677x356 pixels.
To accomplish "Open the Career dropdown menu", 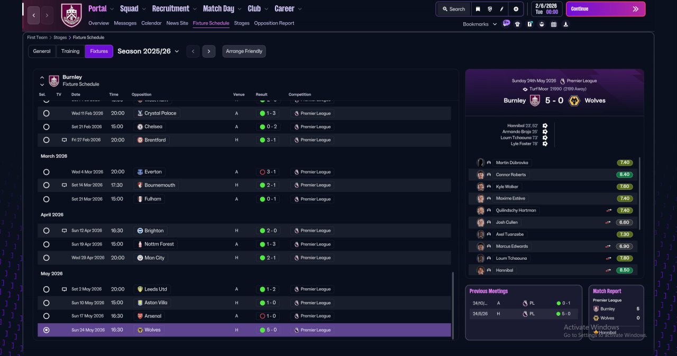I will 288,8.
